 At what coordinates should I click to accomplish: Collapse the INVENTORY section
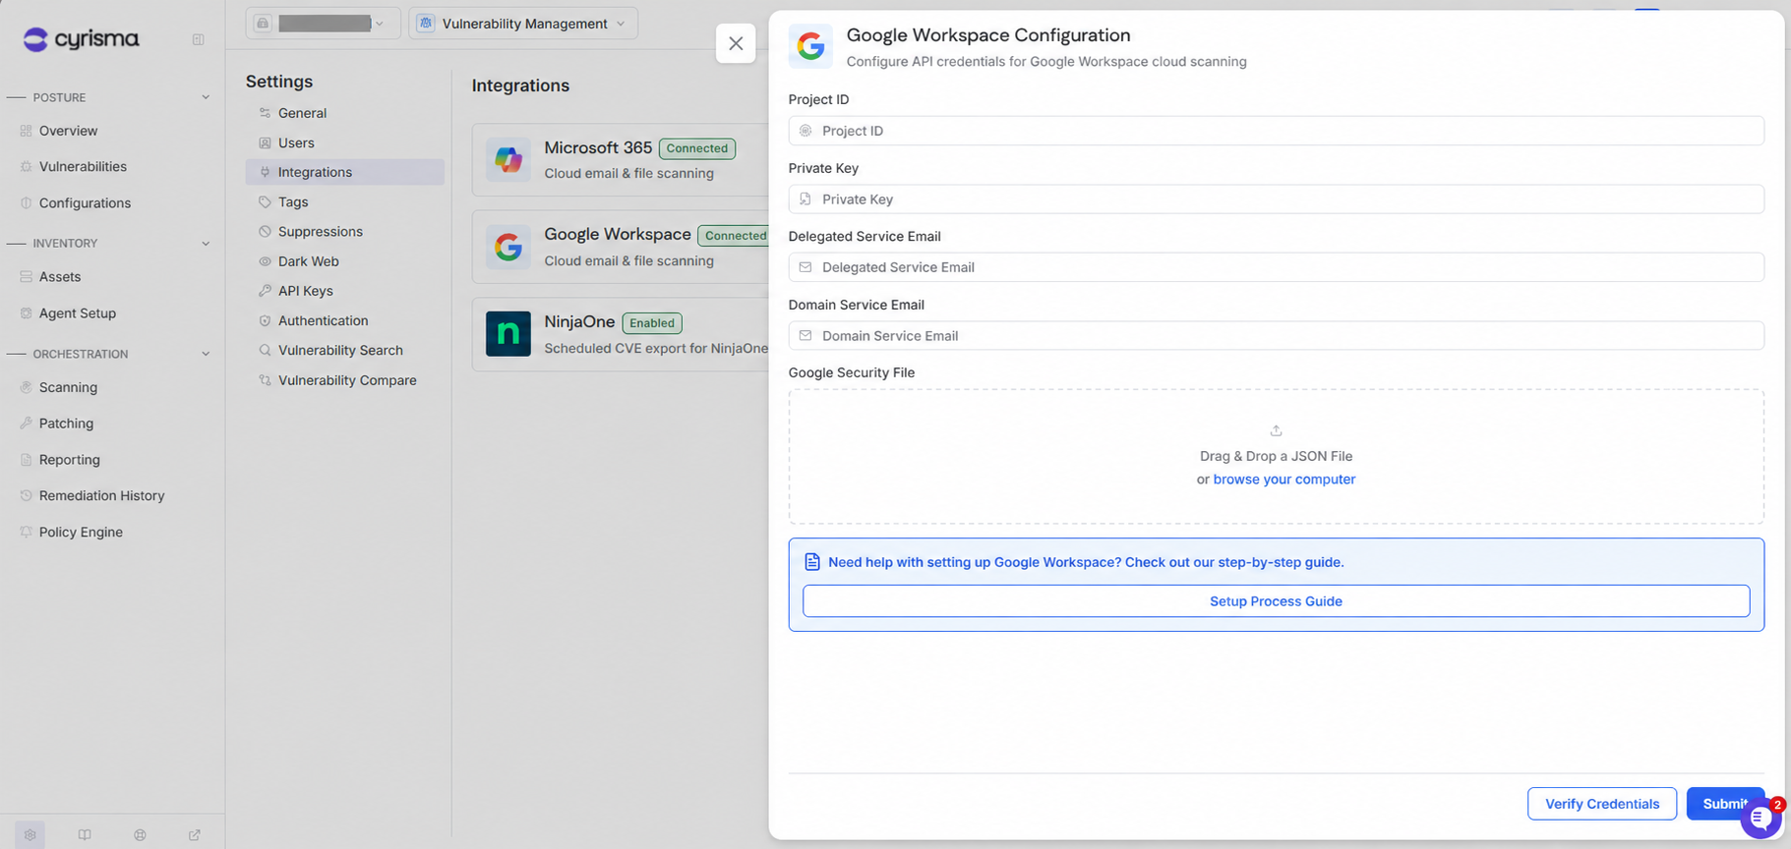click(x=206, y=243)
